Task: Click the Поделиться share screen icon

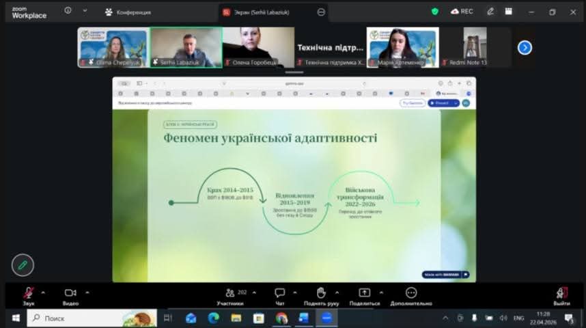Action: (365, 293)
